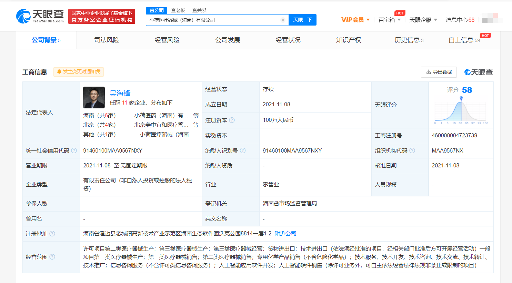Expand the 百宝箱 dropdown menu
This screenshot has width=512, height=283.
tap(389, 20)
